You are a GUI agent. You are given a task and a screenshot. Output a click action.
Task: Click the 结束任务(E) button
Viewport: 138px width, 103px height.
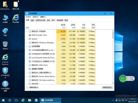coord(107,88)
